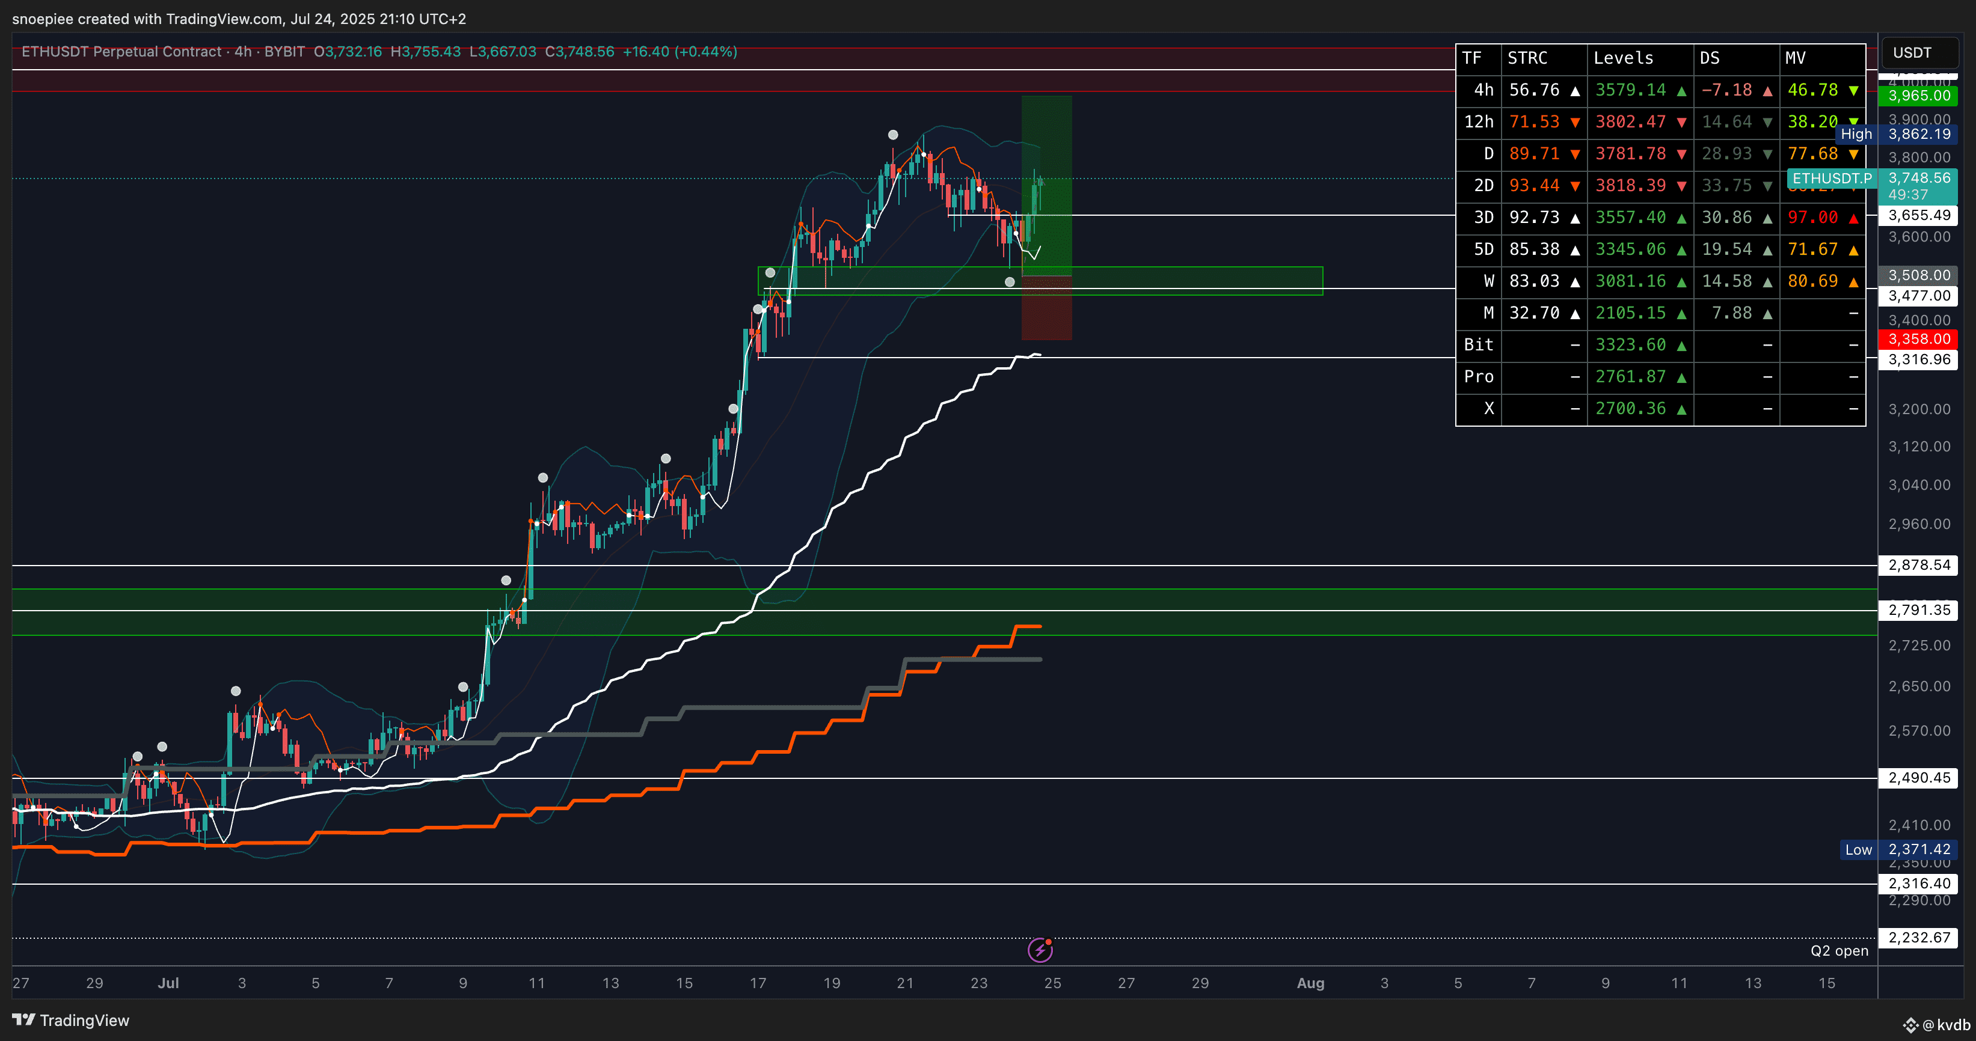The width and height of the screenshot is (1976, 1041).
Task: Click the Q2 open line label
Action: pyautogui.click(x=1839, y=951)
